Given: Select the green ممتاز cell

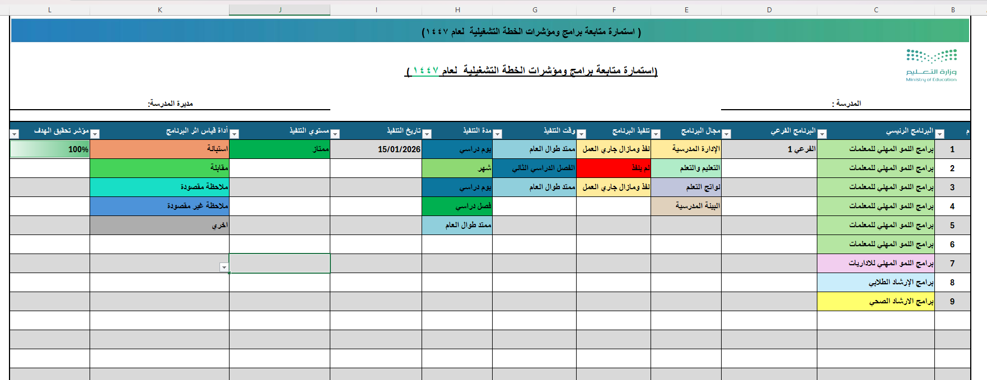Looking at the screenshot, I should (280, 149).
